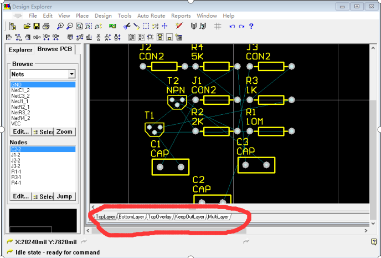Switch to the Explorer tab

(20, 49)
